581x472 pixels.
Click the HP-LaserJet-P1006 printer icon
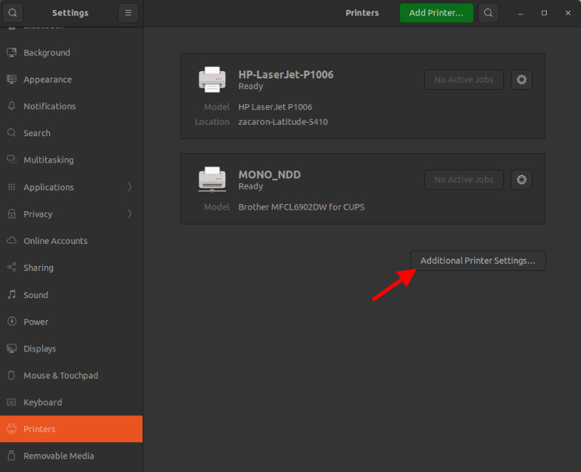tap(212, 79)
